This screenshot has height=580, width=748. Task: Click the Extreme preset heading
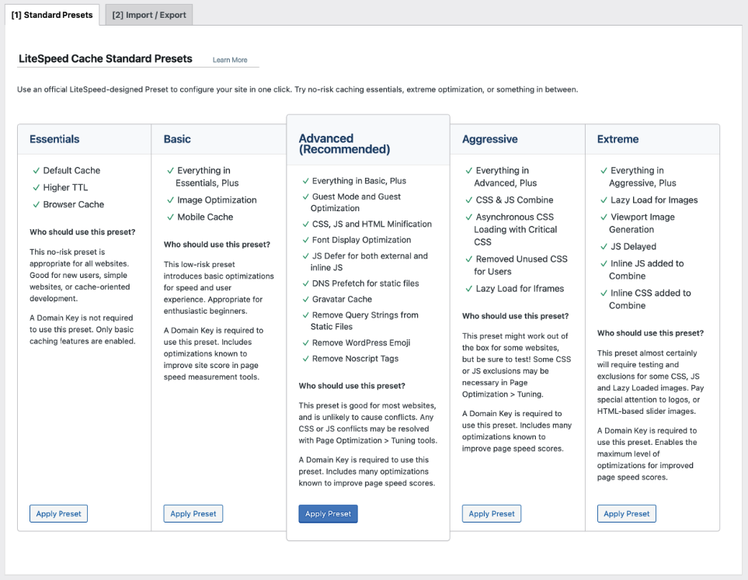618,139
